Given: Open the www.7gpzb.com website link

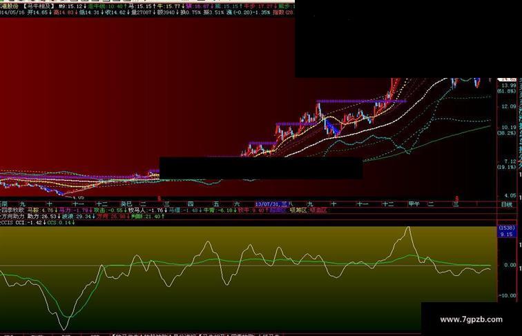Looking at the screenshot, I should tap(471, 319).
